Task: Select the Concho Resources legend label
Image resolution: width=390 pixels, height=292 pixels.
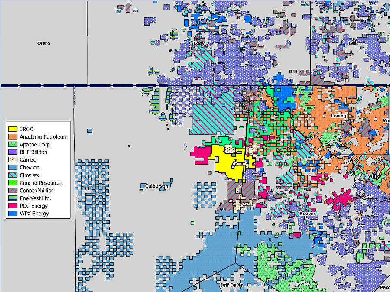Action: point(41,183)
